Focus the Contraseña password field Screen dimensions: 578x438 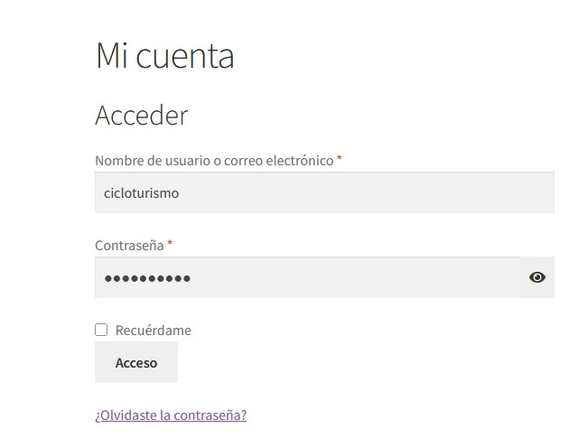click(x=307, y=277)
